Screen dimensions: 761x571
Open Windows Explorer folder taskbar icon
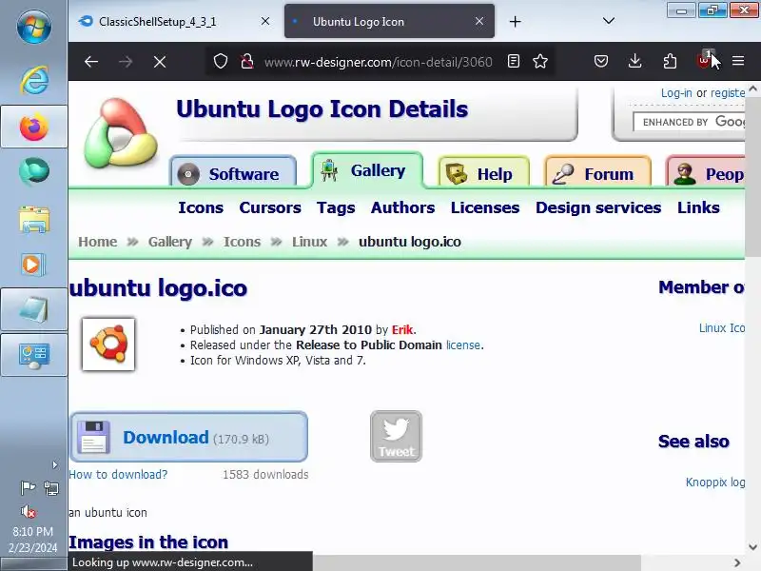pyautogui.click(x=34, y=219)
